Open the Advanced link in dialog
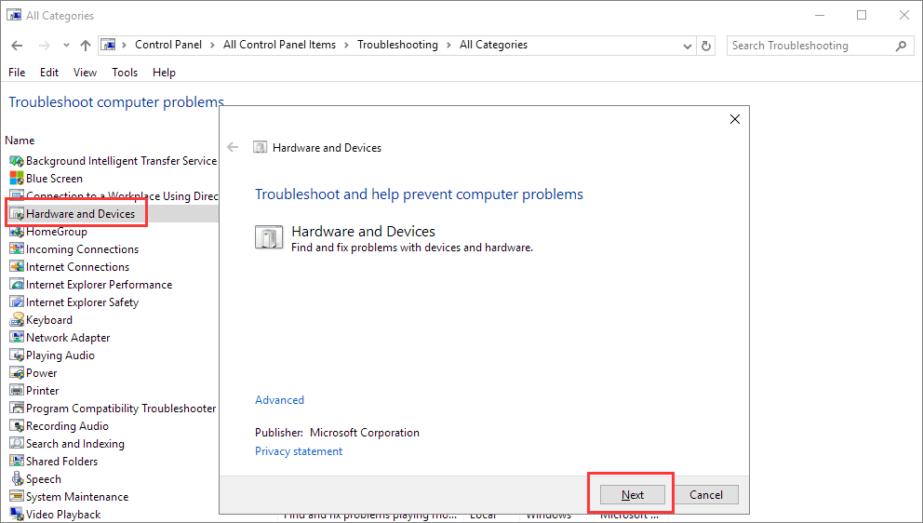The height and width of the screenshot is (523, 923). click(279, 400)
